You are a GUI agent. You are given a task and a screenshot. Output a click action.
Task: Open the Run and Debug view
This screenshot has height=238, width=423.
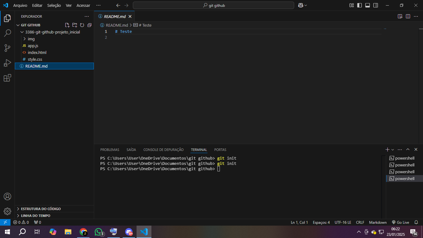(7, 63)
